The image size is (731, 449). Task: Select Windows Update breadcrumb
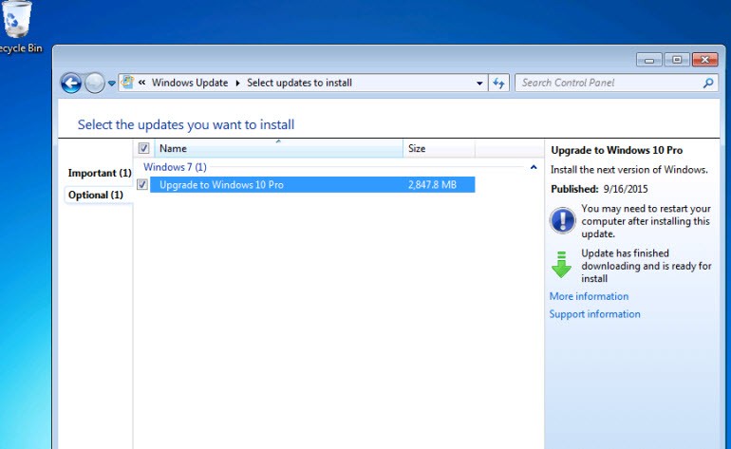(190, 83)
